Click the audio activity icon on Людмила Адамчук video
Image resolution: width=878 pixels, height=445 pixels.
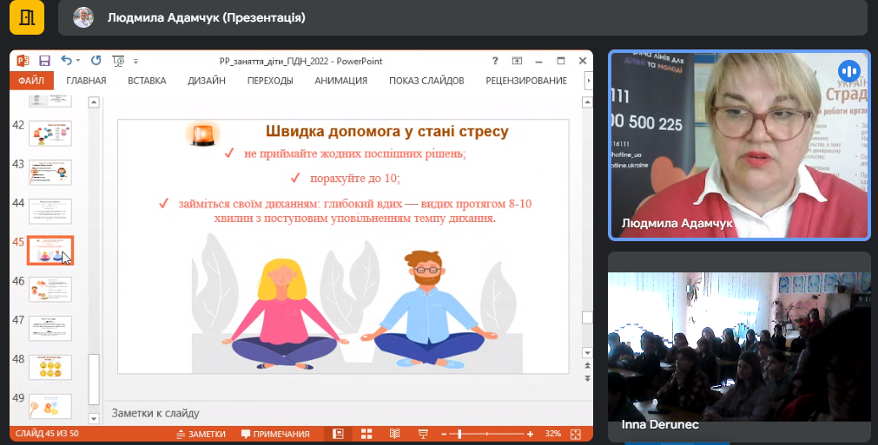(x=848, y=71)
